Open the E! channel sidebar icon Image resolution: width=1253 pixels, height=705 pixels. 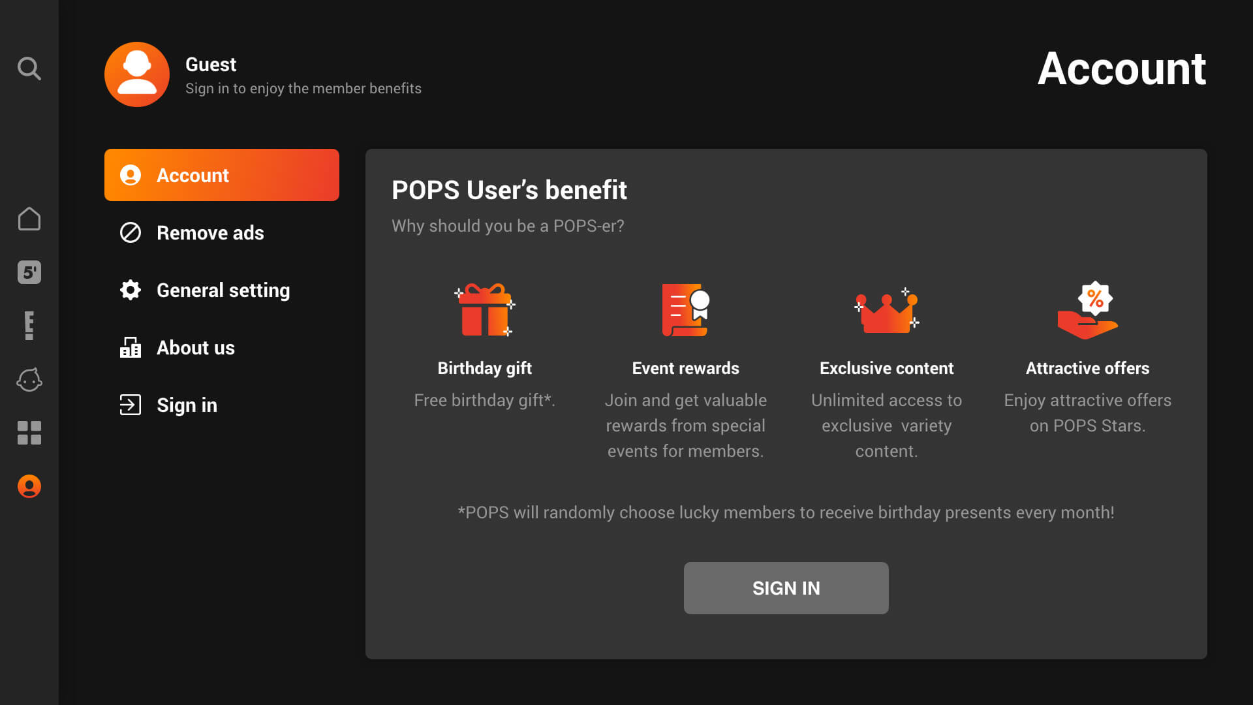tap(29, 326)
